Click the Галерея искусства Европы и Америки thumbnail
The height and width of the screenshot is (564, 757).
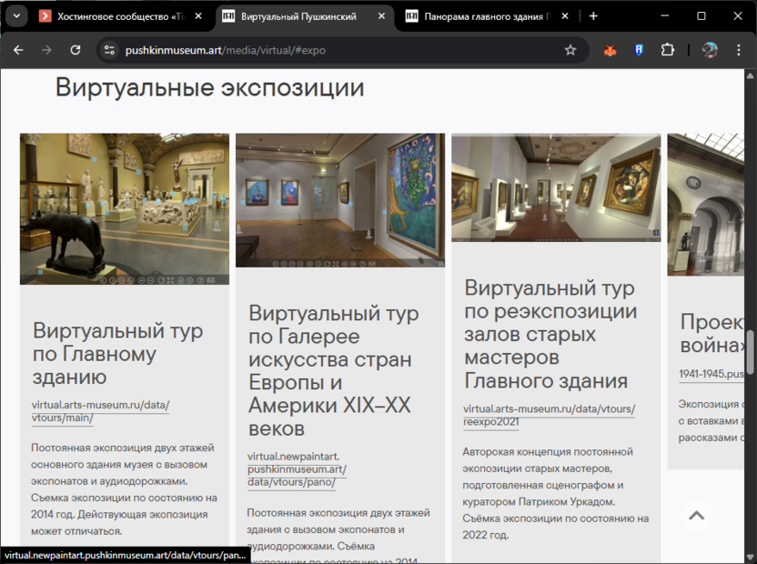(x=340, y=200)
